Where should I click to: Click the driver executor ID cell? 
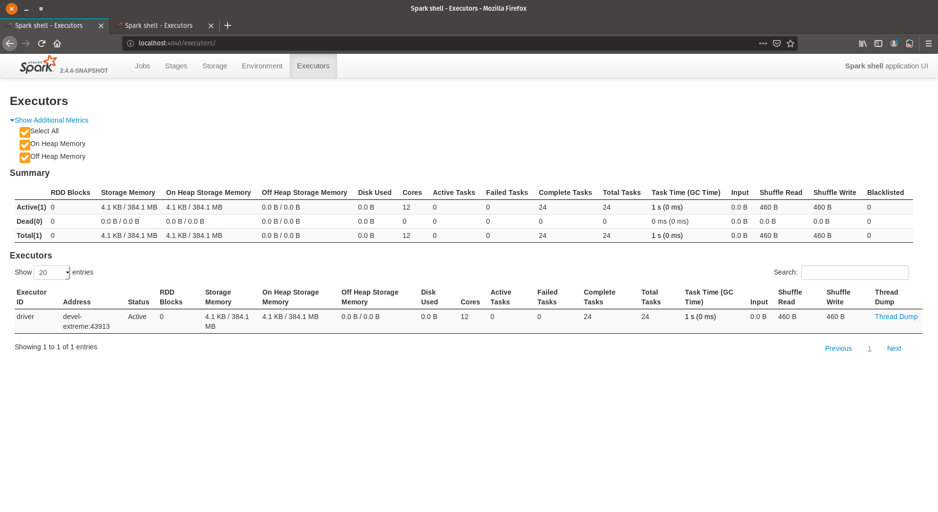pyautogui.click(x=25, y=317)
